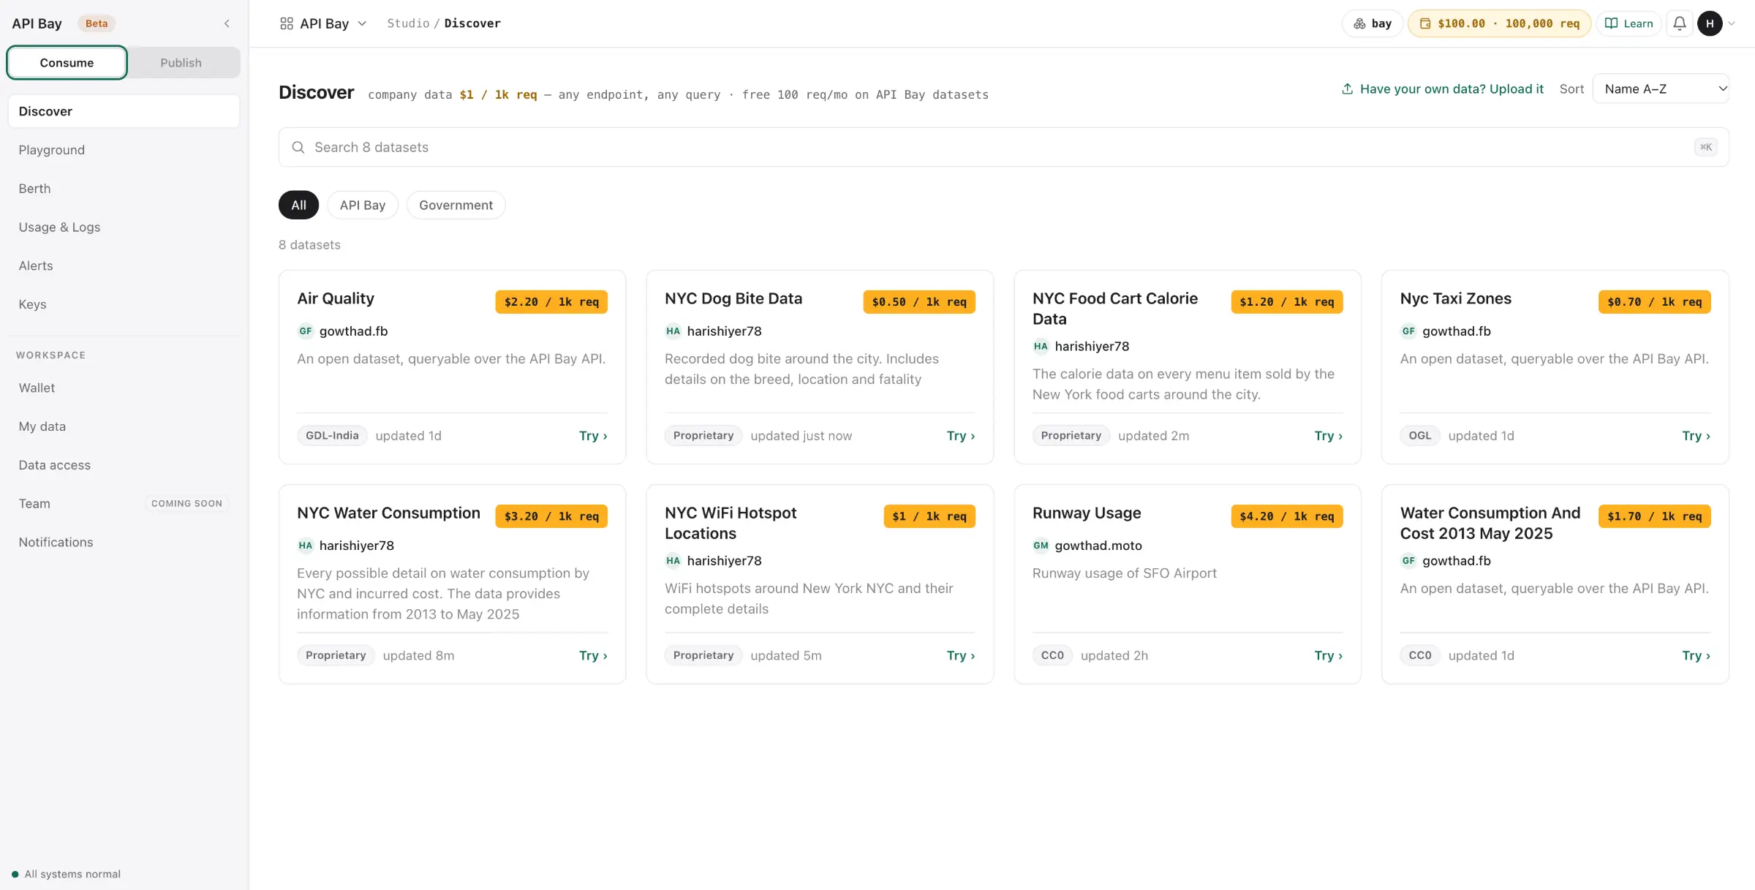Click 'All systems normal' status indicator
The width and height of the screenshot is (1755, 890).
point(67,874)
